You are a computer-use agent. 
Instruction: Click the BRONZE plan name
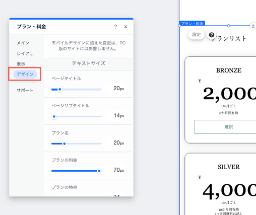tap(229, 70)
